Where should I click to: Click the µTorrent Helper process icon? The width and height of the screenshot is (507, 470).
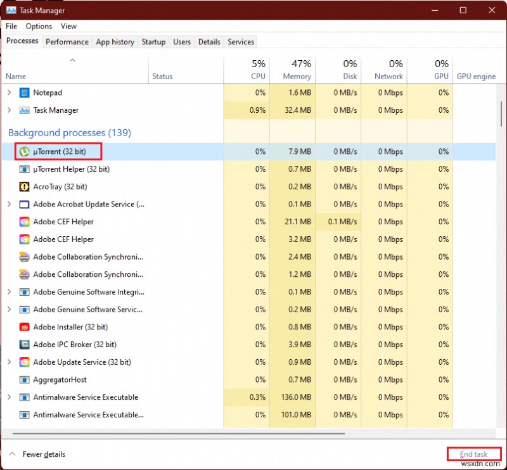(x=24, y=169)
